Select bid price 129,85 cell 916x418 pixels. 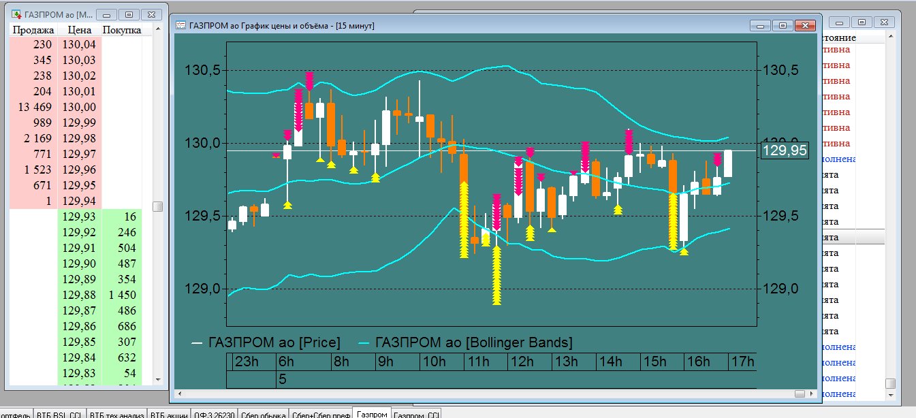80,342
